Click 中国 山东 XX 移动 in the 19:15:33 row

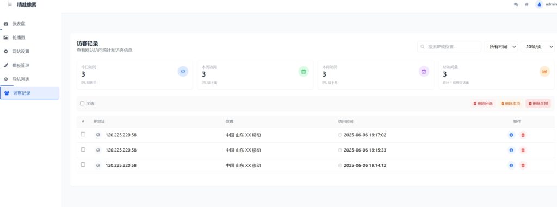243,150
